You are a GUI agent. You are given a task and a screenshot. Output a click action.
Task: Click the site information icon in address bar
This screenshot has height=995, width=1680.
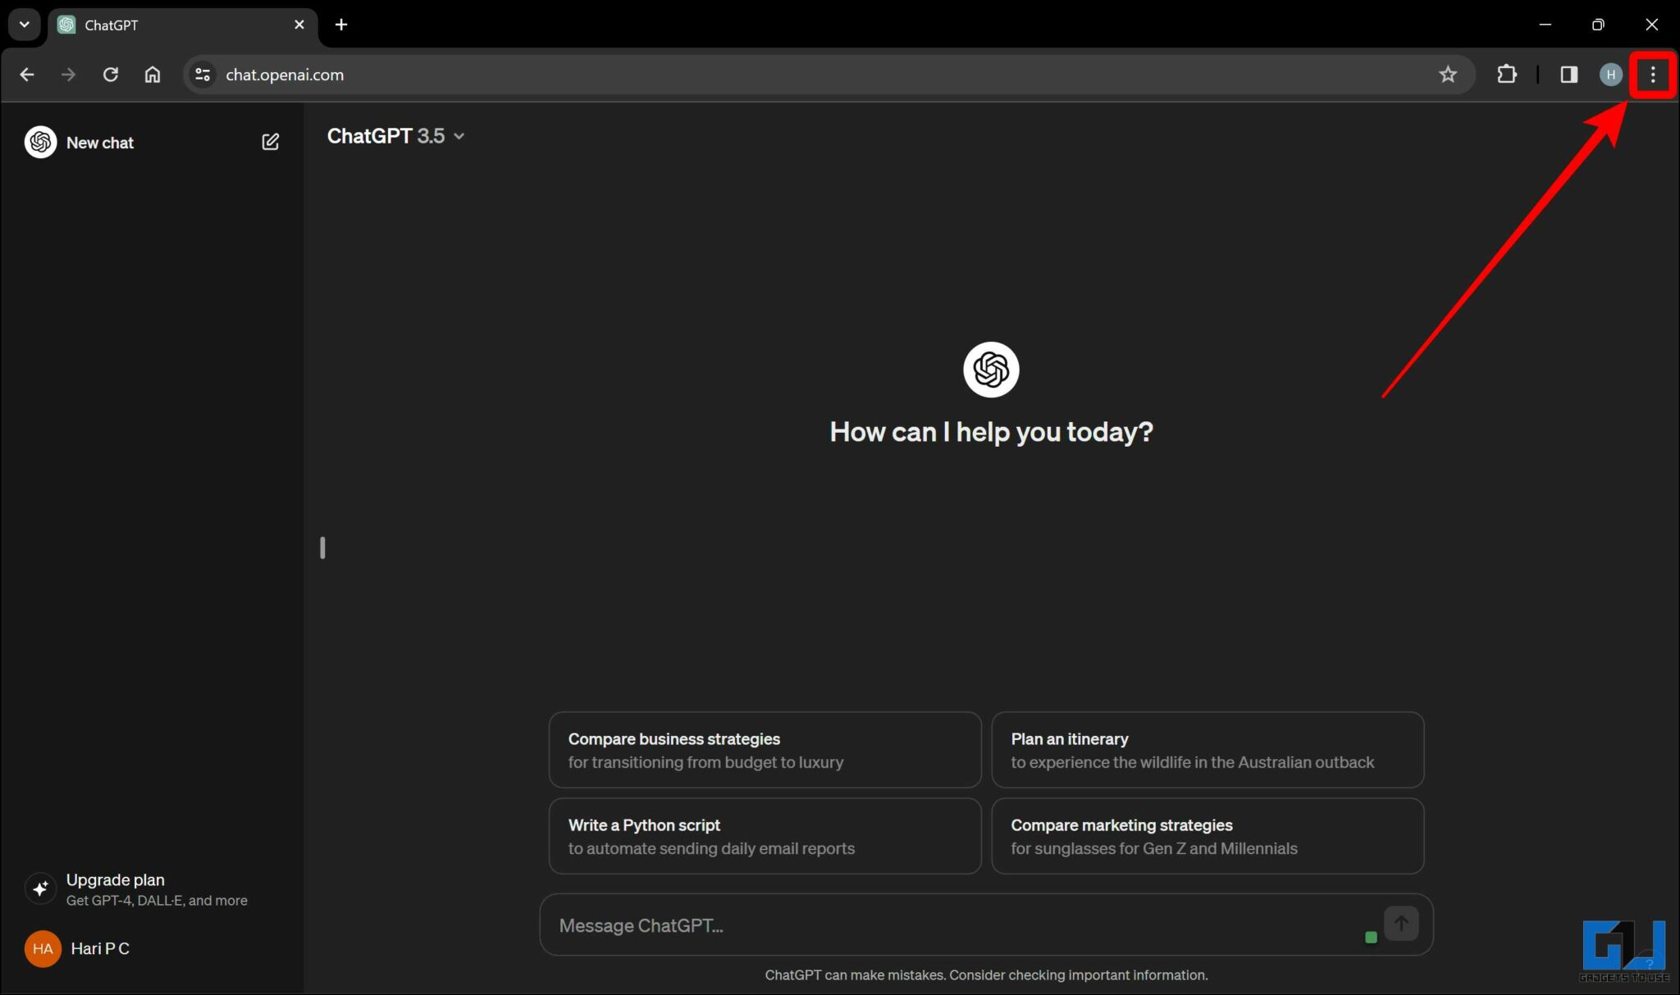point(202,74)
